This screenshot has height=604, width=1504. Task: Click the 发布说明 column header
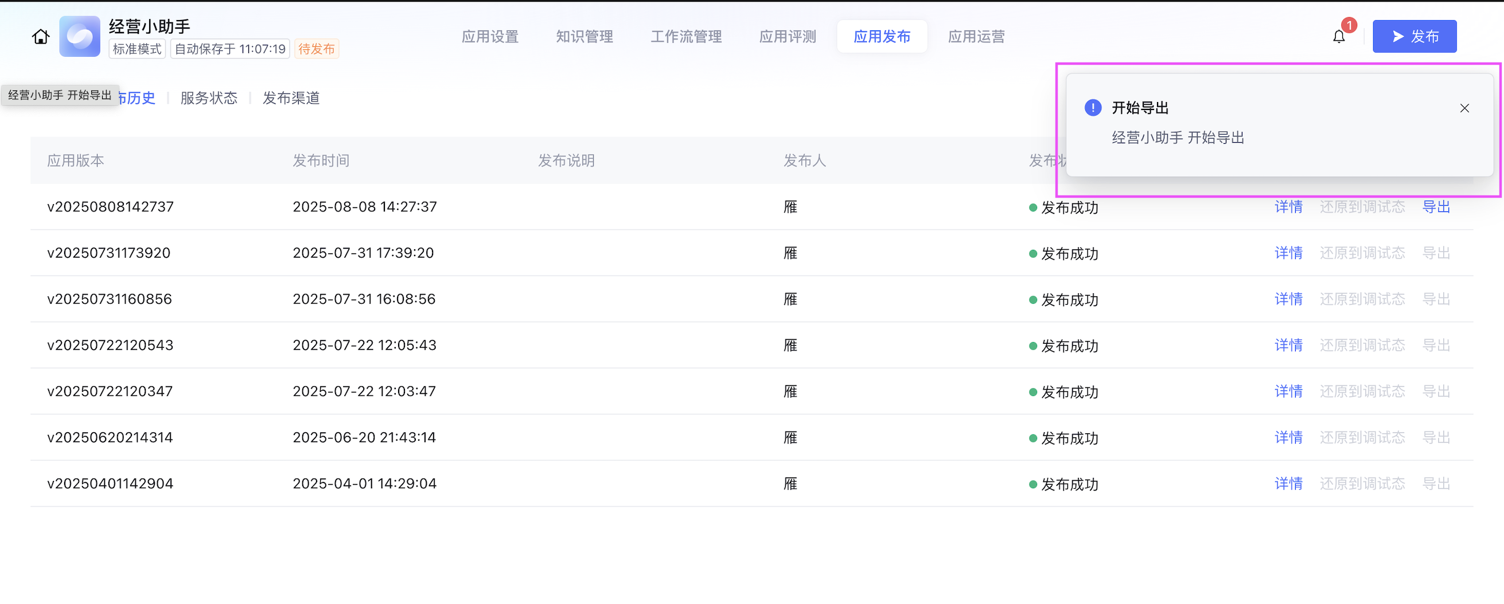click(x=566, y=161)
